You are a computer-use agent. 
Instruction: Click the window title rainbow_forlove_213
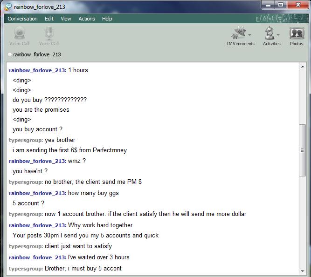pyautogui.click(x=40, y=7)
